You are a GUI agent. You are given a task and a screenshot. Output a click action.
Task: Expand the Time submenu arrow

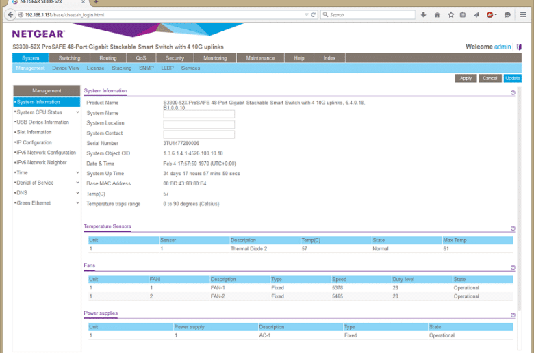pos(77,172)
